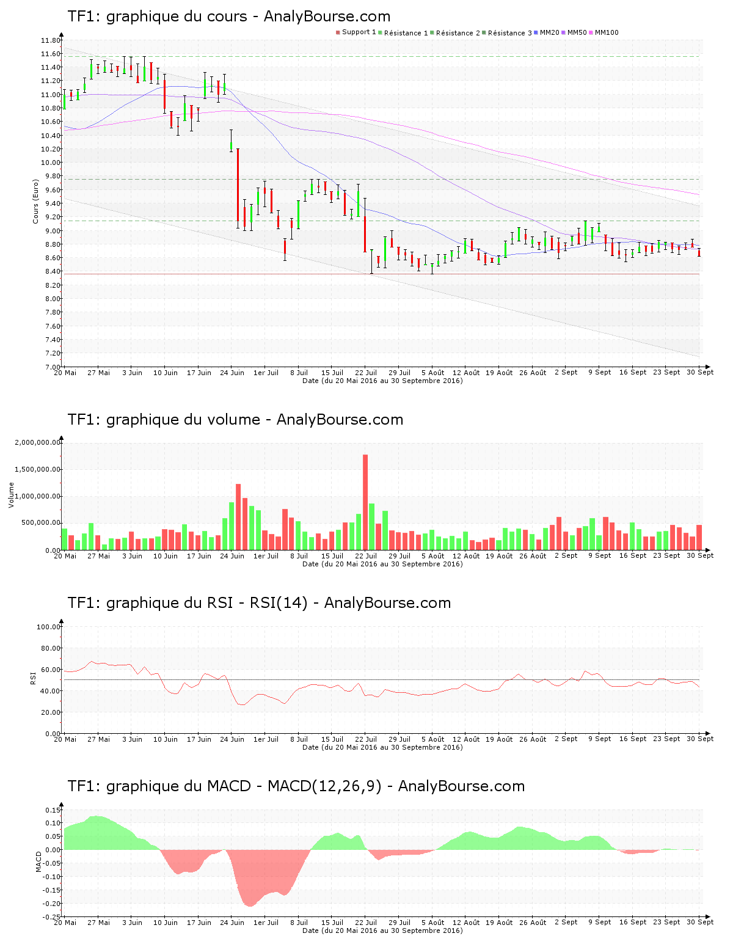
Task: Click the '30 Sept' date on the price chart axis
Action: (x=700, y=373)
